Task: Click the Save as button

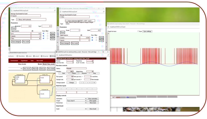Action: pos(43,69)
